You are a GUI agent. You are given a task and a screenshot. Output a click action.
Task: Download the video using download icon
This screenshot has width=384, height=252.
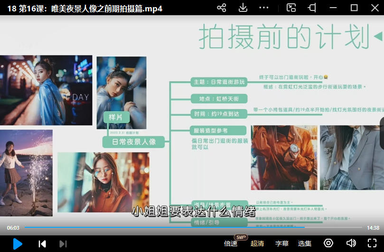coord(243,8)
